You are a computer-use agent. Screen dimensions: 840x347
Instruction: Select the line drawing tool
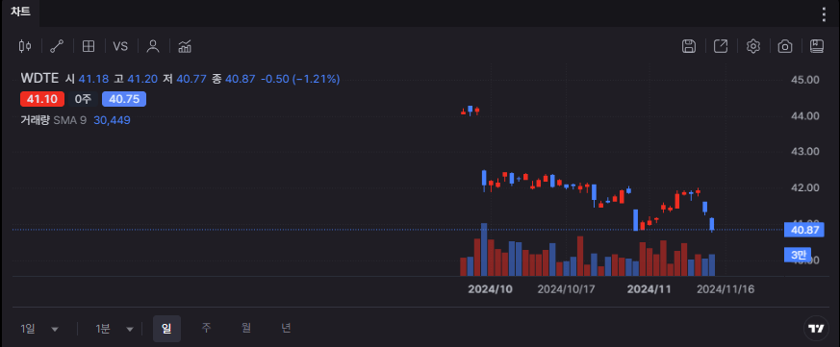coord(56,46)
